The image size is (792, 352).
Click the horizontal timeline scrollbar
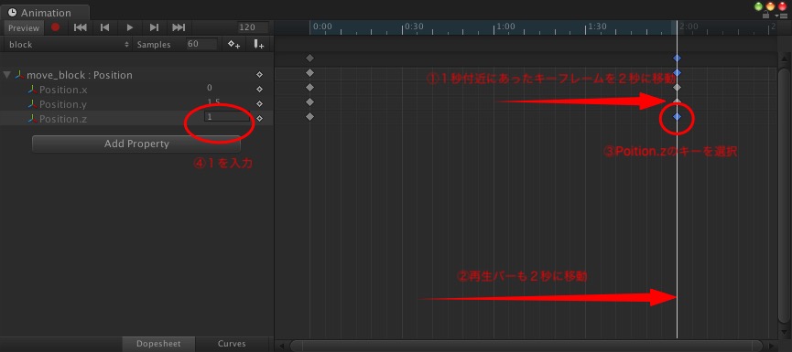[x=526, y=346]
